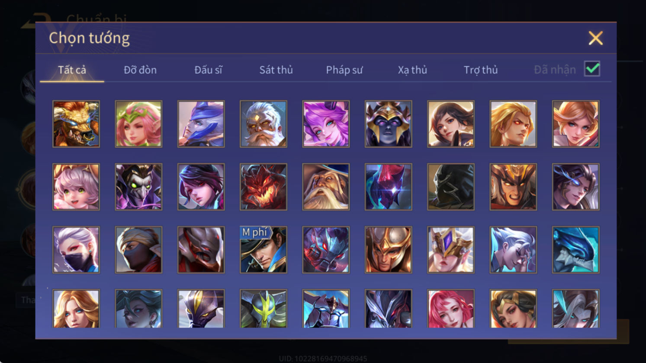Pick the white-bearded old warrior hero

[263, 124]
